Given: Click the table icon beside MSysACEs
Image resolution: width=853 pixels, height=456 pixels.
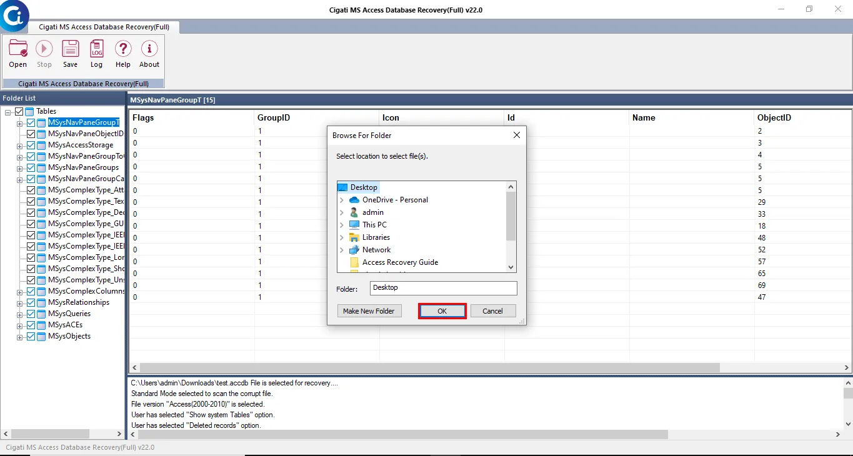Looking at the screenshot, I should click(42, 325).
